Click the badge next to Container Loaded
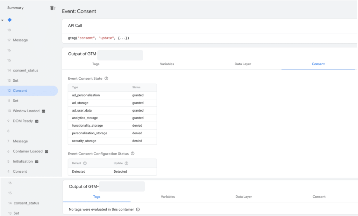Image resolution: width=358 pixels, height=216 pixels. pyautogui.click(x=47, y=151)
